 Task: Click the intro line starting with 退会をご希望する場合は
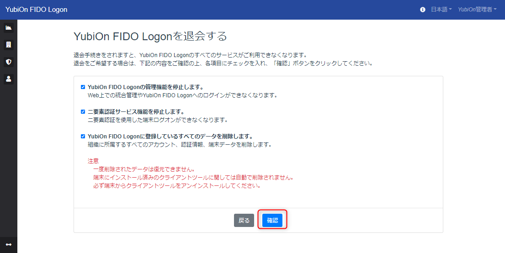pos(223,64)
